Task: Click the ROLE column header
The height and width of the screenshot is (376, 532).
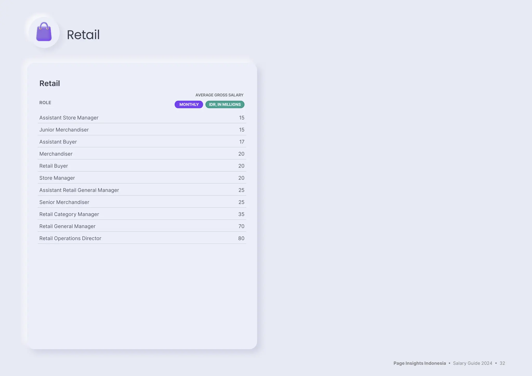Action: pos(45,103)
